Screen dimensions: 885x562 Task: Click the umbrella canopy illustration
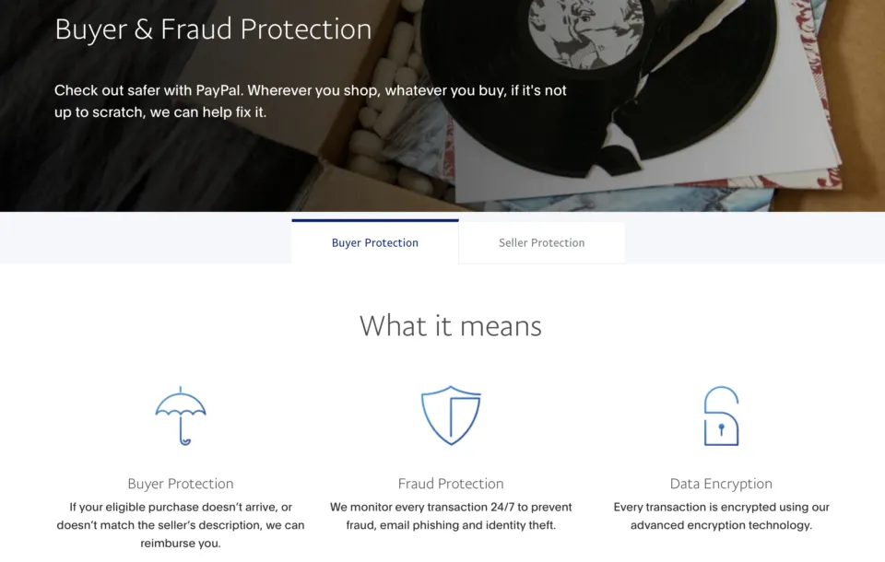(x=181, y=404)
